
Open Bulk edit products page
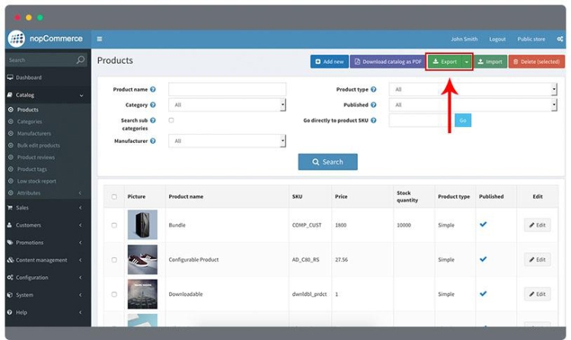coord(38,145)
